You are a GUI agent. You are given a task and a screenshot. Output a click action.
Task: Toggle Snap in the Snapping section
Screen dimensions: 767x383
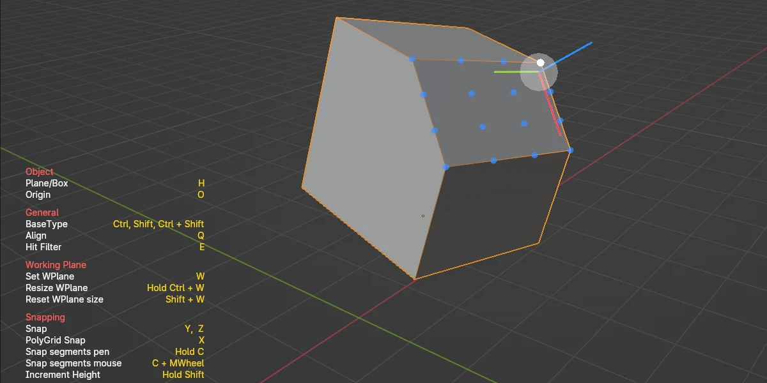coord(36,328)
